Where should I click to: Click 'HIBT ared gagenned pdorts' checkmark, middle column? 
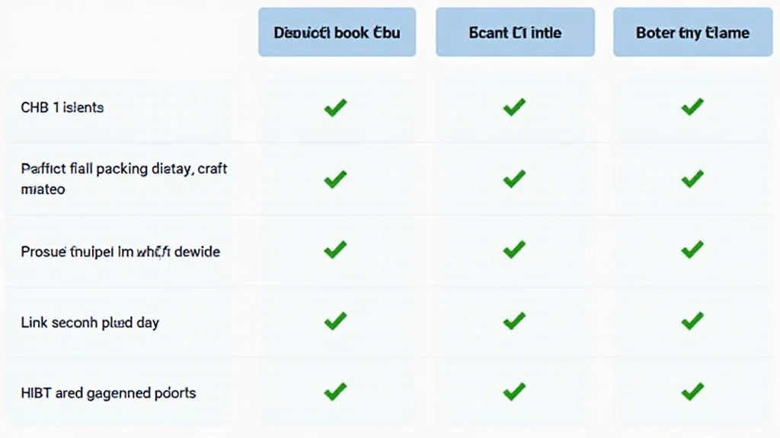[514, 392]
